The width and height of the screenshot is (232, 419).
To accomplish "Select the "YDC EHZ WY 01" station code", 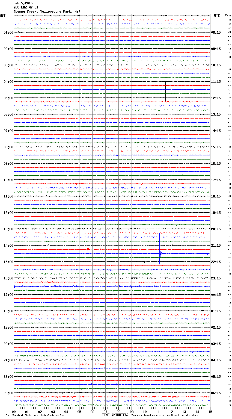I will (x=26, y=7).
